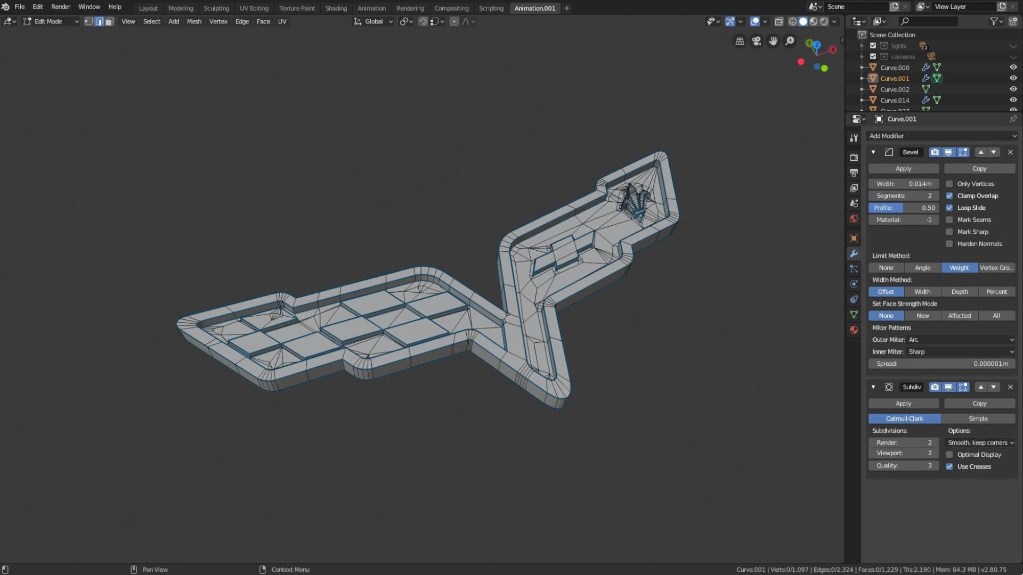Toggle camera view icon in viewport

tap(756, 41)
